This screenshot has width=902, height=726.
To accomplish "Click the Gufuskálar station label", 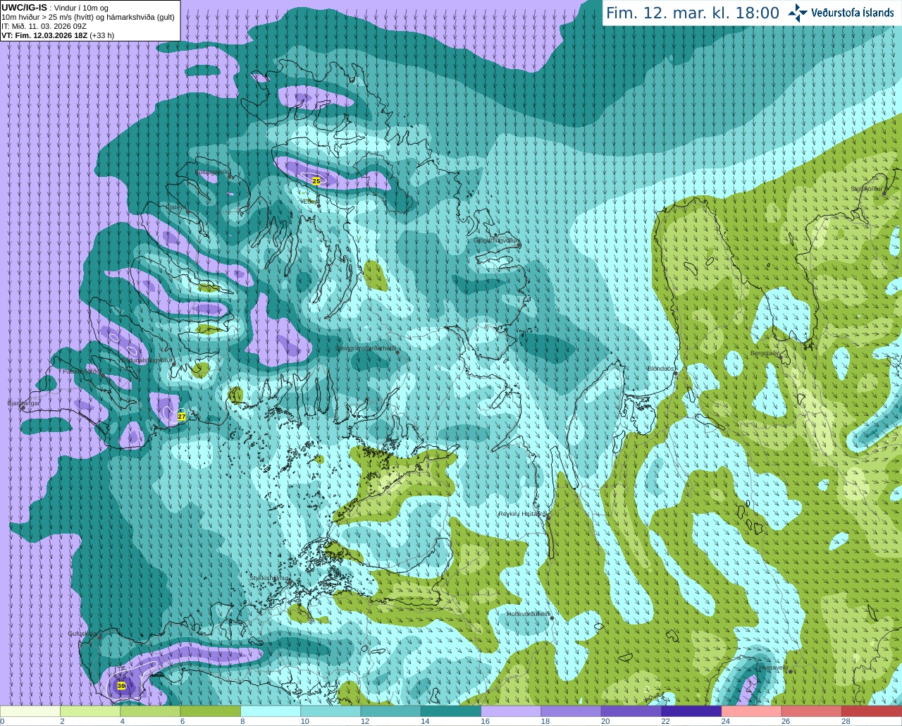I will click(82, 634).
